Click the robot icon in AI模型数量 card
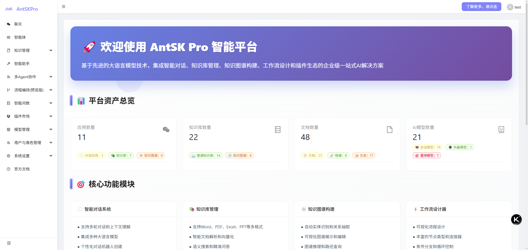 click(501, 130)
